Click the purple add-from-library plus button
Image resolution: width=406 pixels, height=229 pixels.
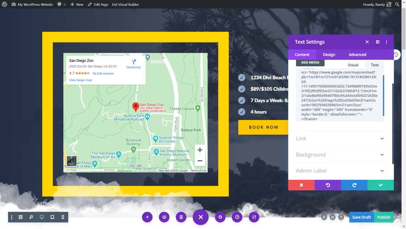pos(147,217)
